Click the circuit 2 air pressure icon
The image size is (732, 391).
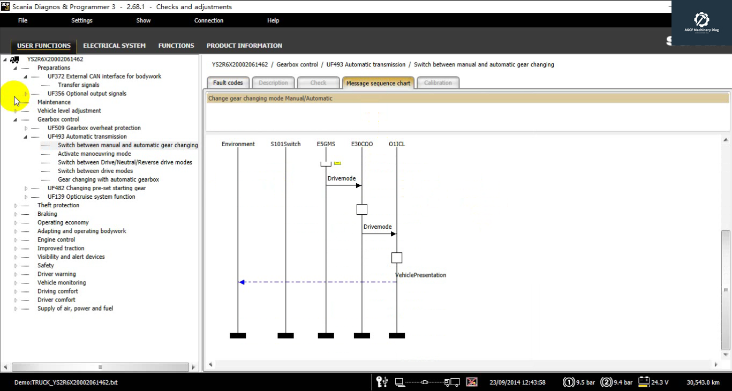pos(606,382)
